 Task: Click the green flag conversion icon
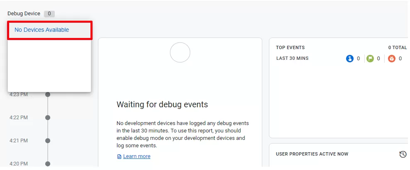tap(370, 59)
